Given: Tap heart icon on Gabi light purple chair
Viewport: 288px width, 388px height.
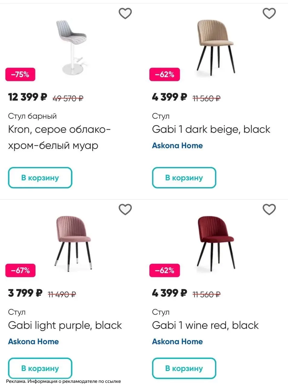Looking at the screenshot, I should point(125,209).
